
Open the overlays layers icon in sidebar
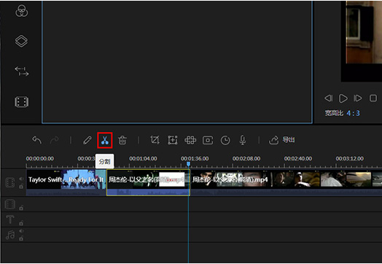[x=21, y=41]
